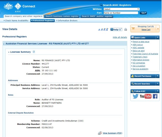Open the ASIC website link
The height and width of the screenshot is (137, 162).
[138, 48]
